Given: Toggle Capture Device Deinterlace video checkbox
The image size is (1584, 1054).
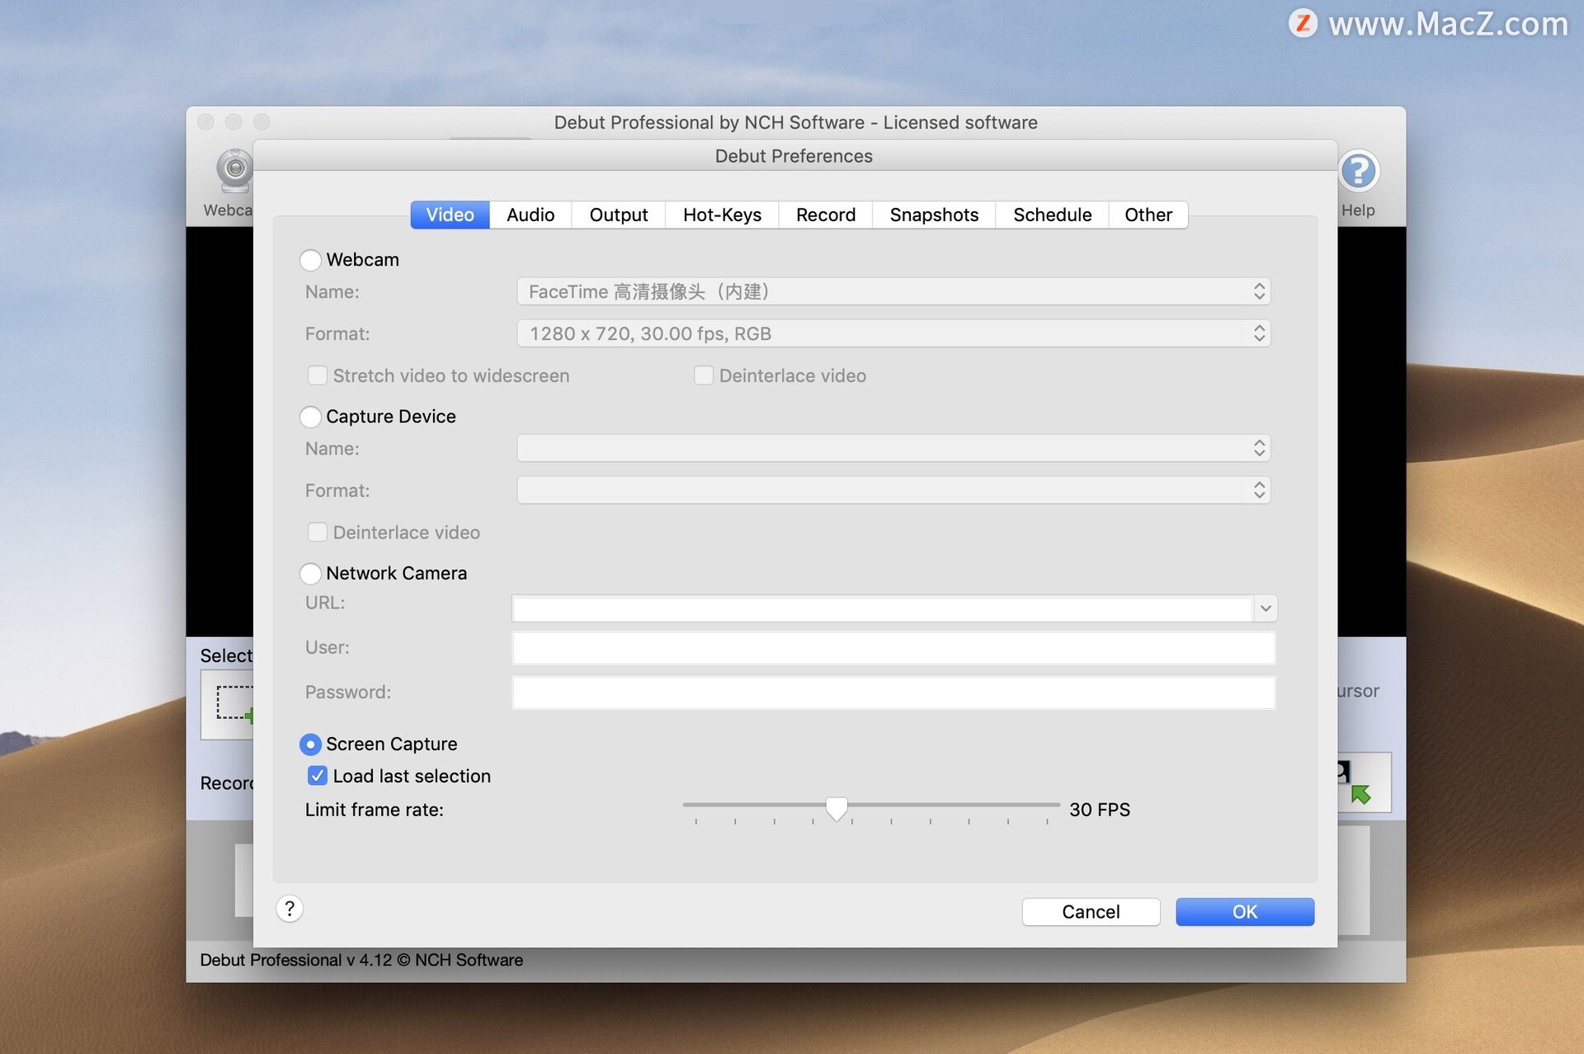Looking at the screenshot, I should [318, 532].
